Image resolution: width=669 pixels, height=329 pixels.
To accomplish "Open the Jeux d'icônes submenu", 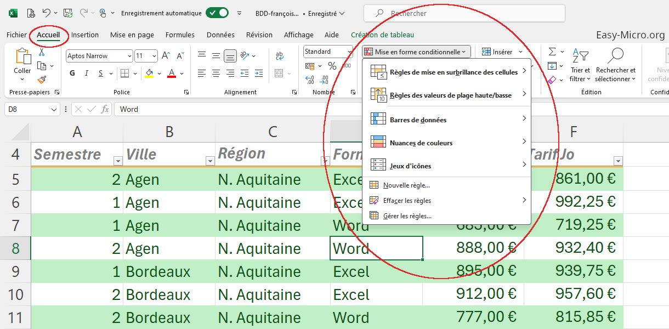I will point(446,166).
